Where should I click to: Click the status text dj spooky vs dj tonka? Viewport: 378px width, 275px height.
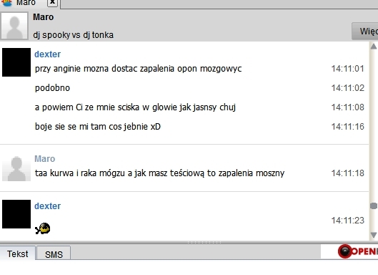[74, 35]
